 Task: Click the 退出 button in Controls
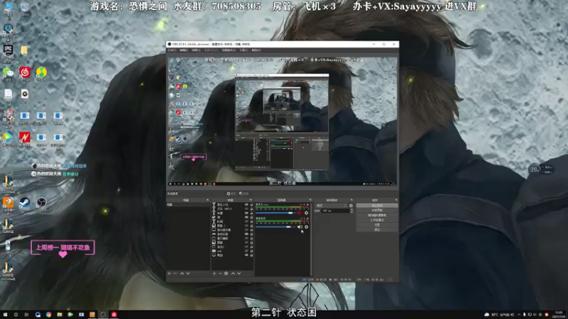pyautogui.click(x=377, y=230)
